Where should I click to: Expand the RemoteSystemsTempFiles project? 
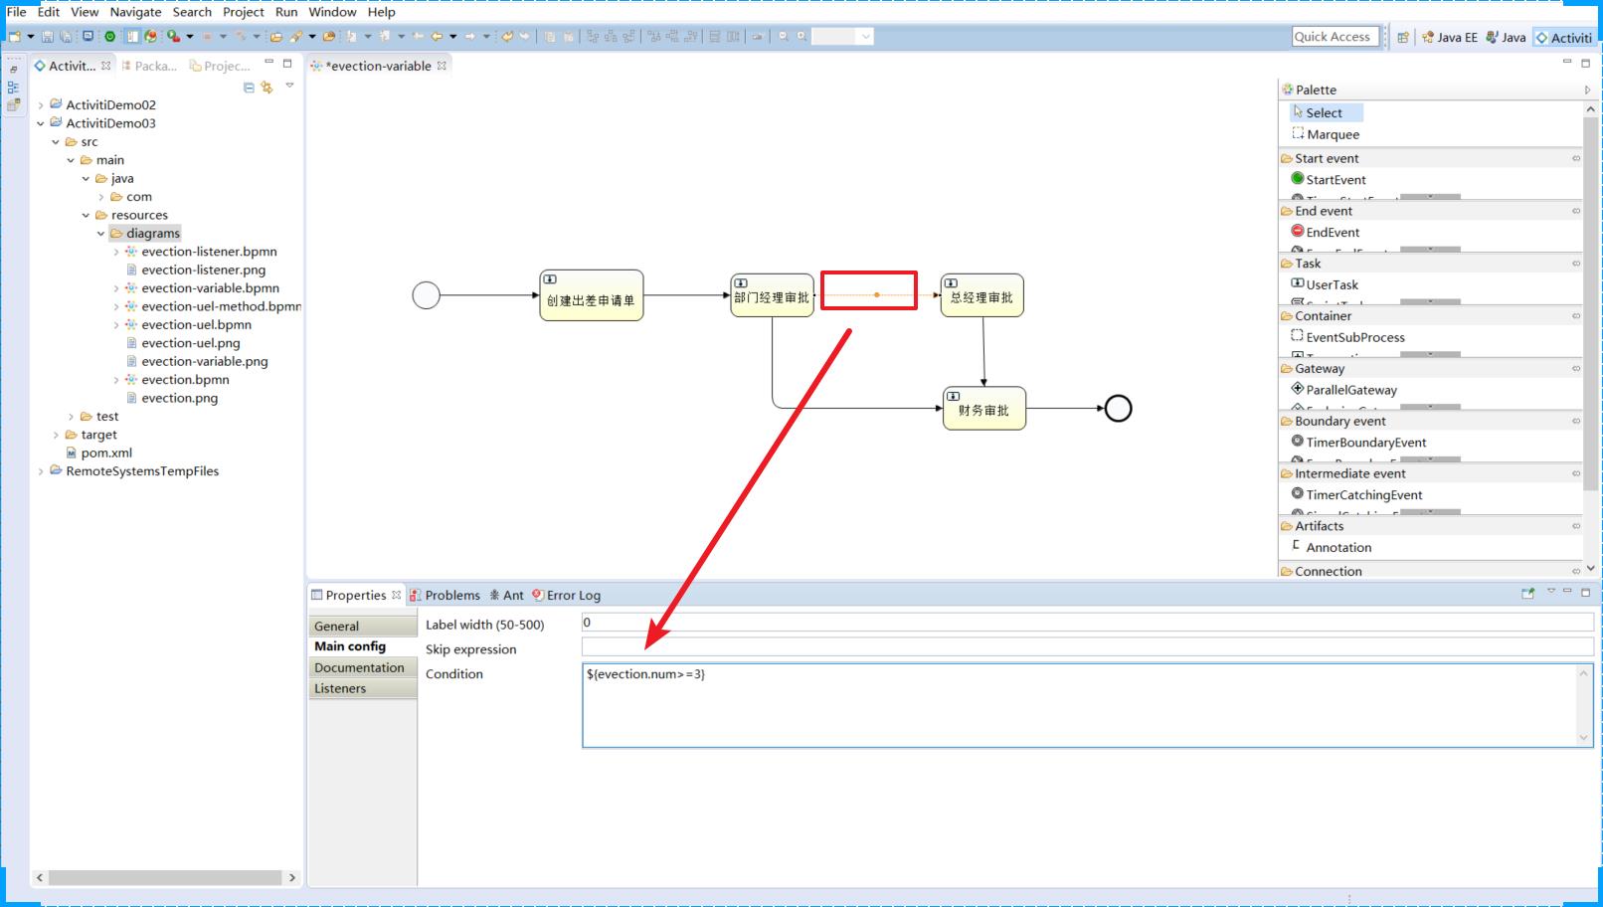[41, 471]
